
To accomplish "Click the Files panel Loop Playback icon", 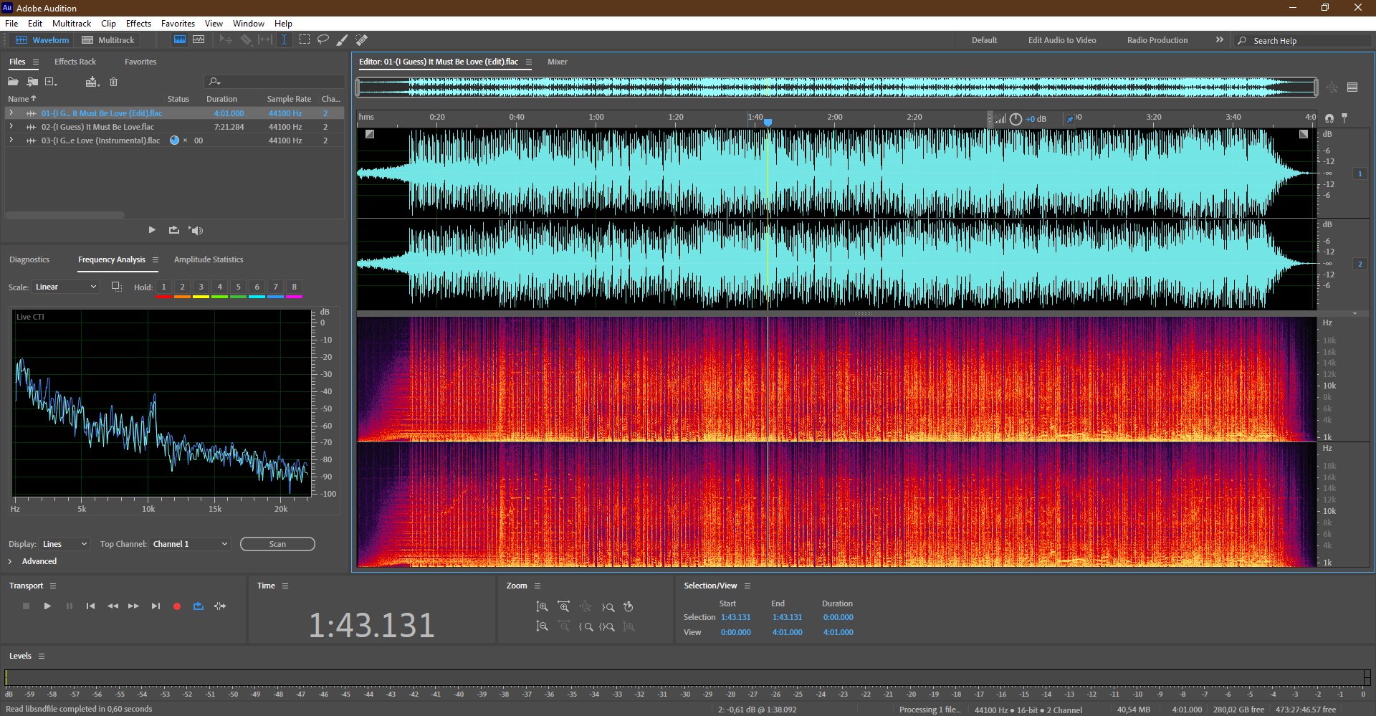I will [x=173, y=230].
